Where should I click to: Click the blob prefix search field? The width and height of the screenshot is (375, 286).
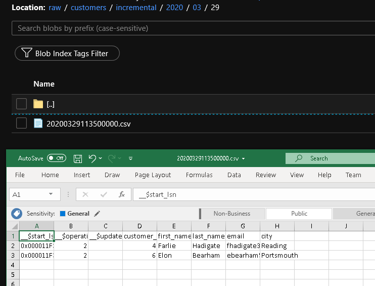192,28
